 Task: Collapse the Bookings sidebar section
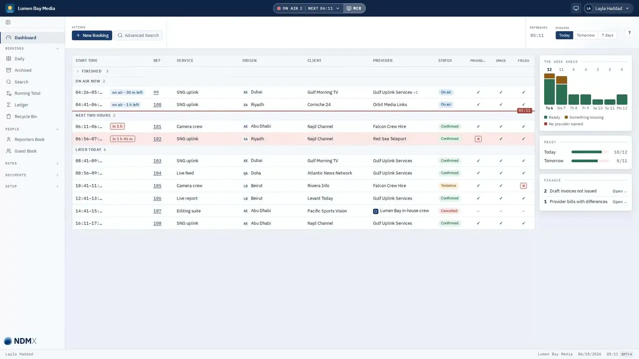[x=57, y=48]
